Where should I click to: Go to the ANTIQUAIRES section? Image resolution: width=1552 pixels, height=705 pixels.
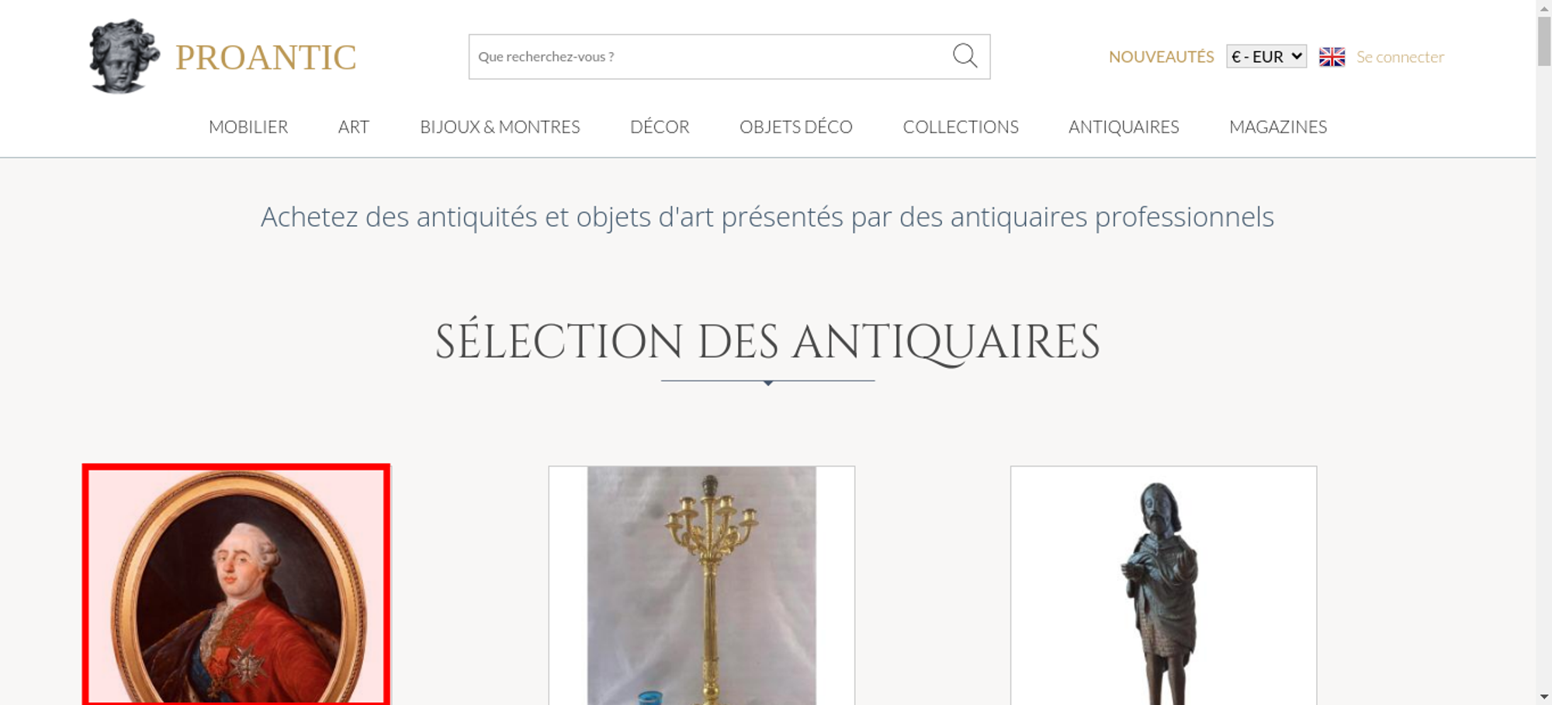[x=1124, y=127]
